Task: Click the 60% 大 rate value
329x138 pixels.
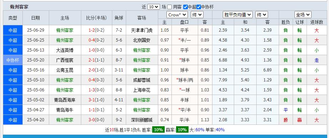Action: pyautogui.click(x=200, y=130)
